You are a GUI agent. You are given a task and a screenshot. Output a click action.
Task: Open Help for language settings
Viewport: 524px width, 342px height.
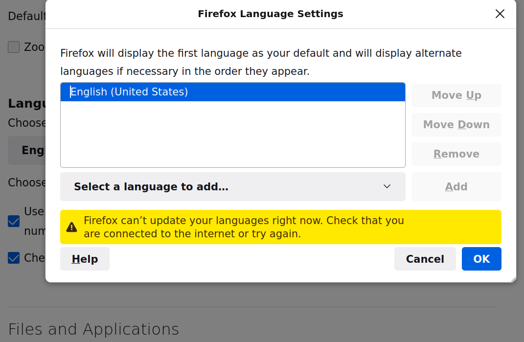85,259
